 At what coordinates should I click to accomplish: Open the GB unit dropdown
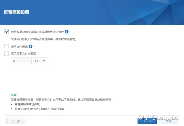point(40,61)
